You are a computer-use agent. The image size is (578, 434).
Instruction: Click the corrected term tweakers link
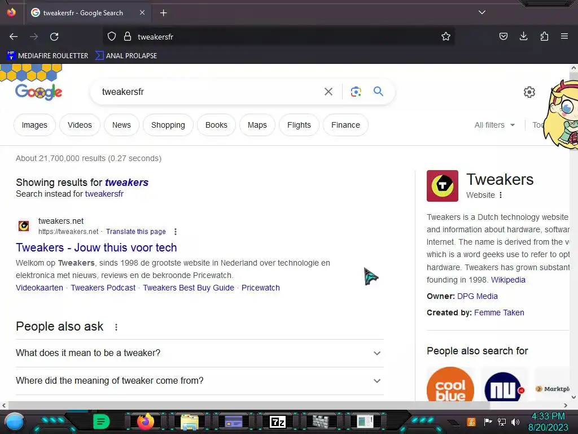(x=126, y=183)
